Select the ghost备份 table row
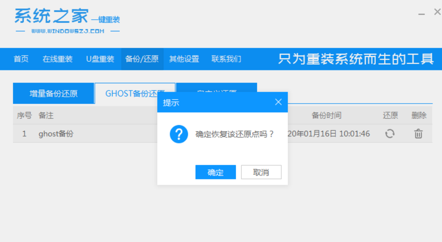 [x=85, y=134]
